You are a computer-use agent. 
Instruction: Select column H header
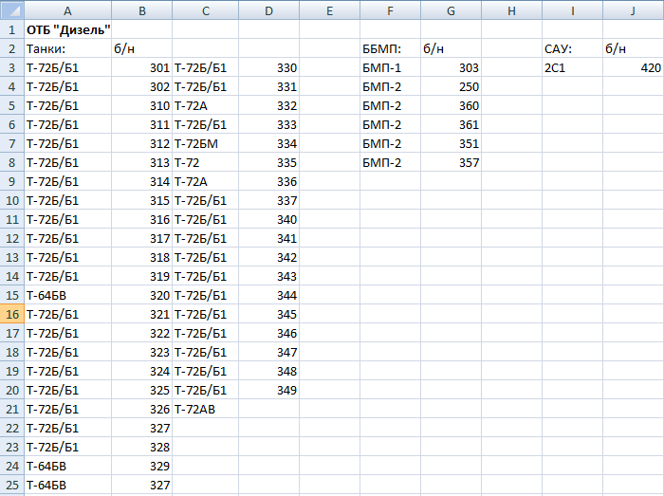click(511, 10)
